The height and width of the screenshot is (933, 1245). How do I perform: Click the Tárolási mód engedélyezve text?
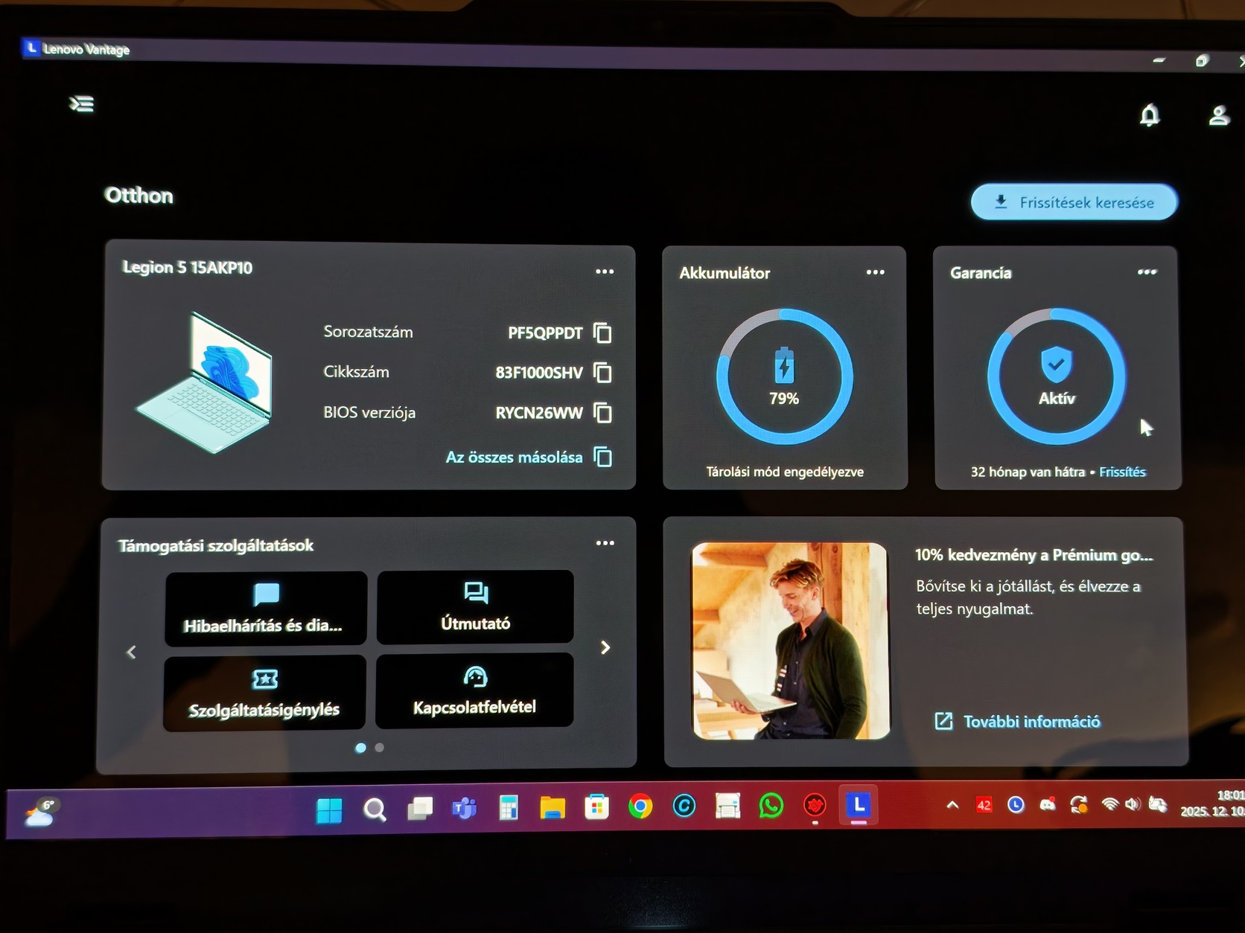point(785,472)
